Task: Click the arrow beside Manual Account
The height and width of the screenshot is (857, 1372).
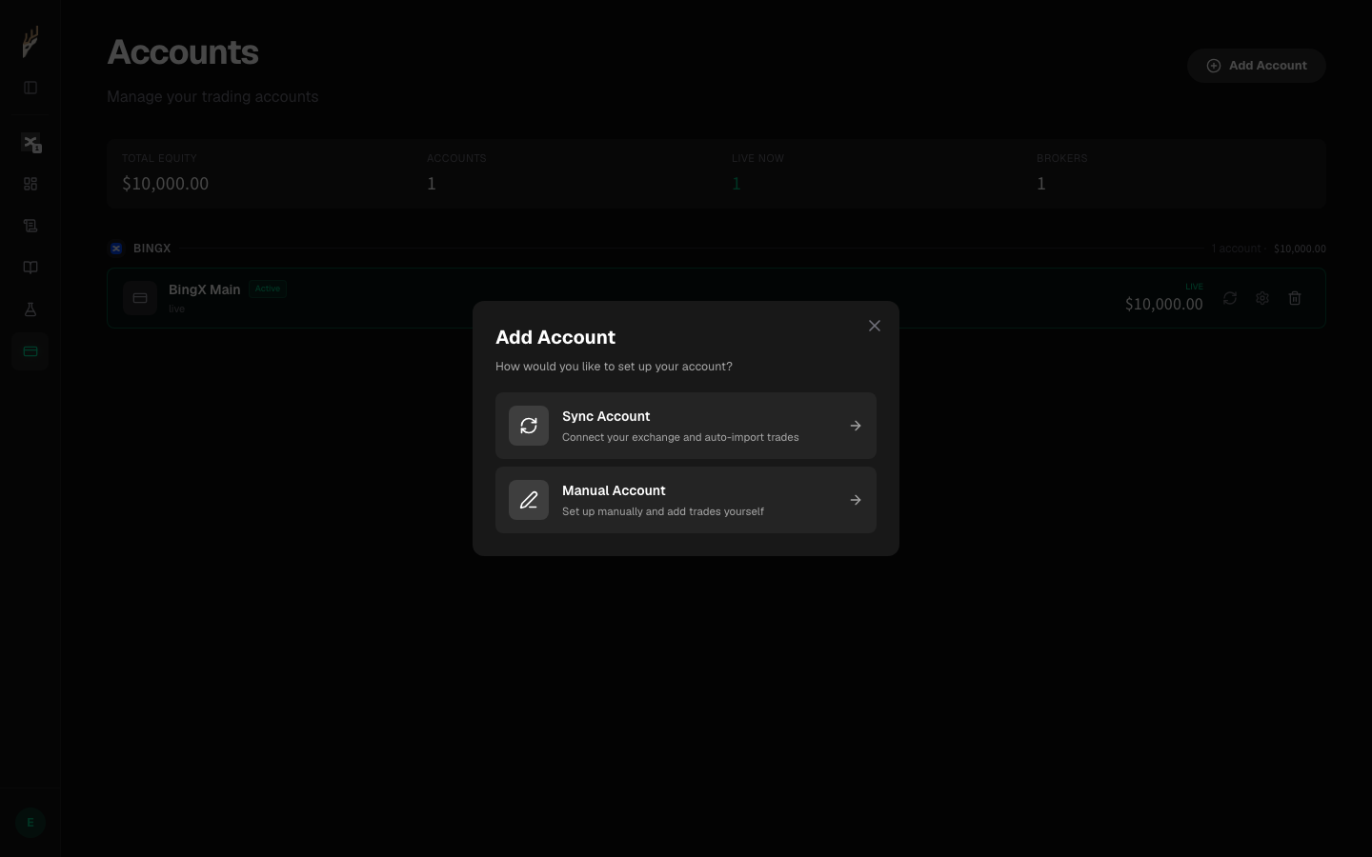Action: click(856, 500)
